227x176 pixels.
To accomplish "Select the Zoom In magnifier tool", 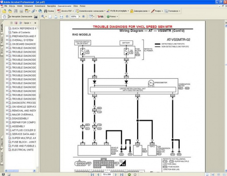I will pyautogui.click(x=43, y=16).
